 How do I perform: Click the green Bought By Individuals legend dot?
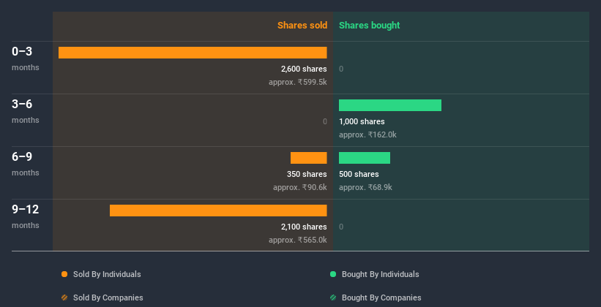[x=333, y=274]
